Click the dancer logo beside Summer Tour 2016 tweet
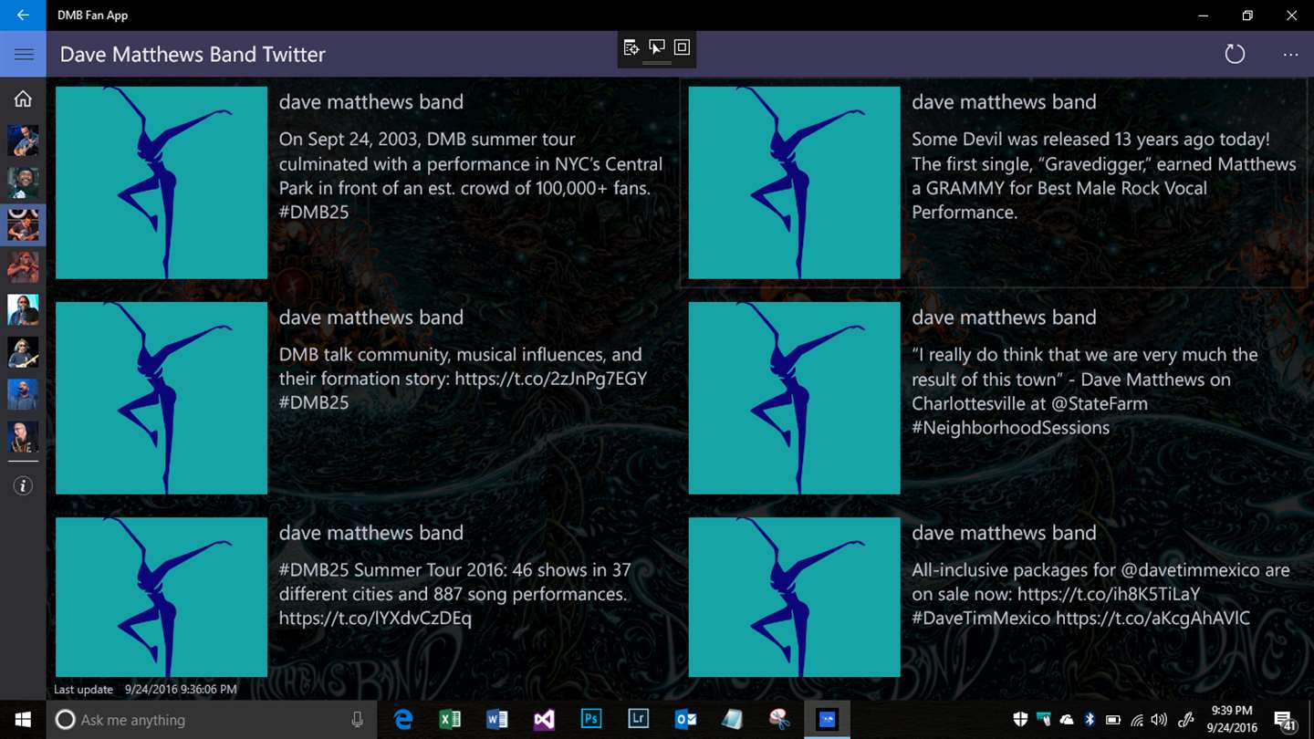The height and width of the screenshot is (739, 1314). point(162,598)
